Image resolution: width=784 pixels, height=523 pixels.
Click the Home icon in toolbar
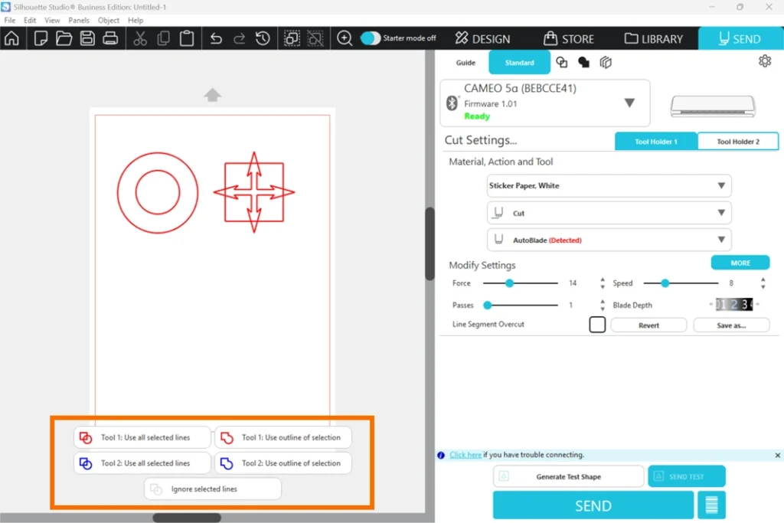click(x=11, y=38)
